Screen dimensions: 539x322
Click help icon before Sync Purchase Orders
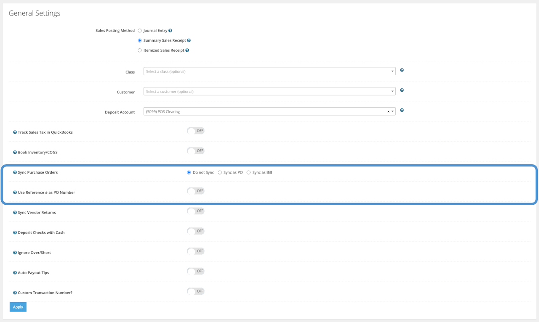pyautogui.click(x=15, y=173)
